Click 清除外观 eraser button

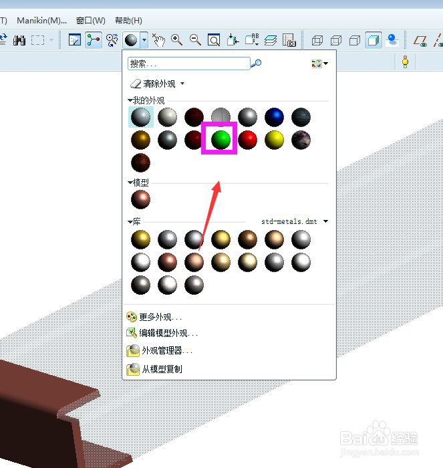[x=153, y=84]
